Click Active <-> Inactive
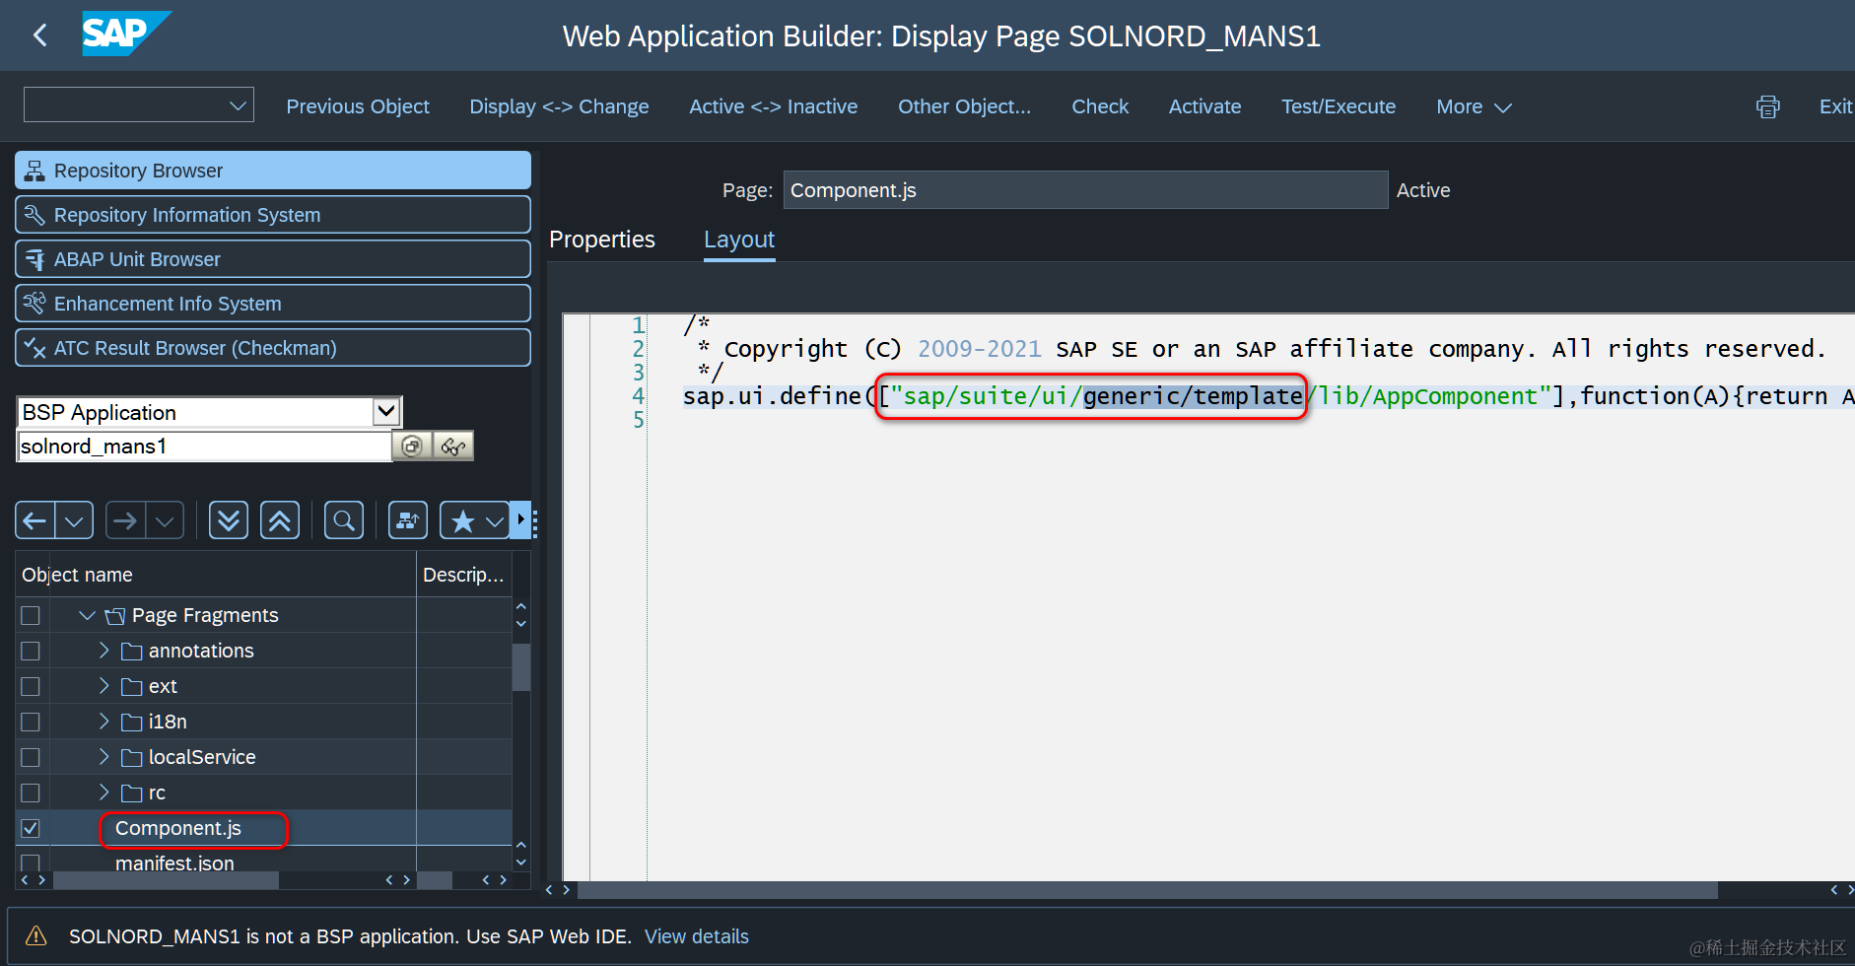The height and width of the screenshot is (966, 1855). point(774,106)
